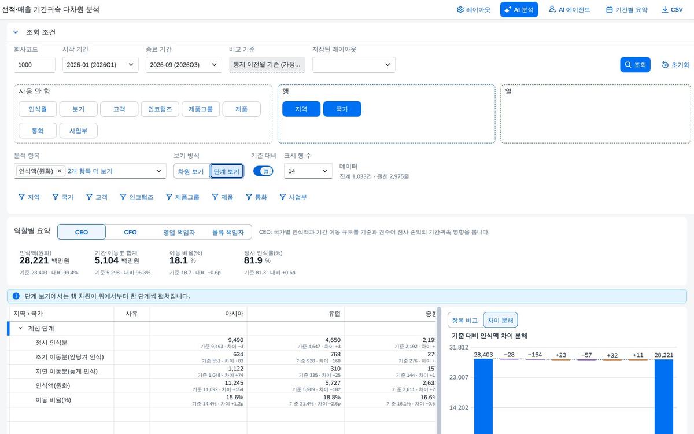Collapse the 계산 단계 row group
This screenshot has height=434, width=694.
coord(21,328)
